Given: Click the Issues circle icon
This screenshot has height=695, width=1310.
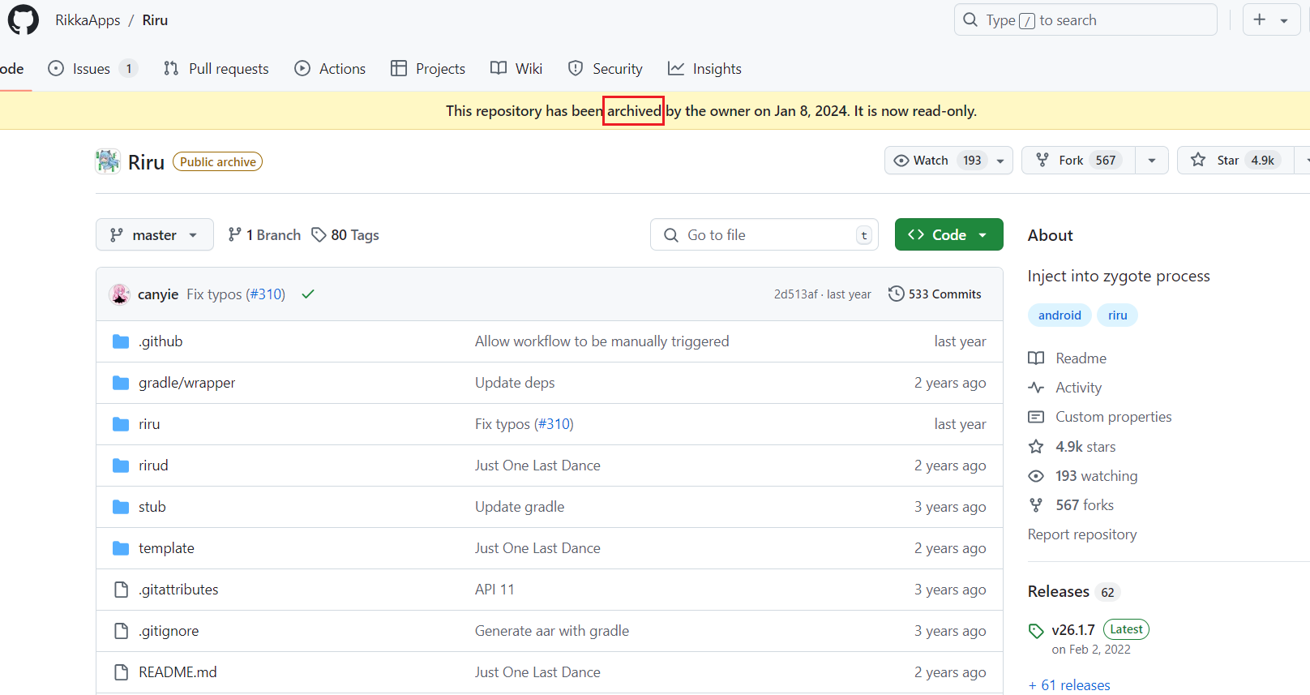Looking at the screenshot, I should (x=56, y=69).
